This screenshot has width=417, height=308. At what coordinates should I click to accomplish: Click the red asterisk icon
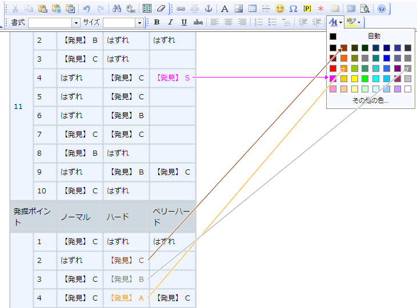[320, 9]
